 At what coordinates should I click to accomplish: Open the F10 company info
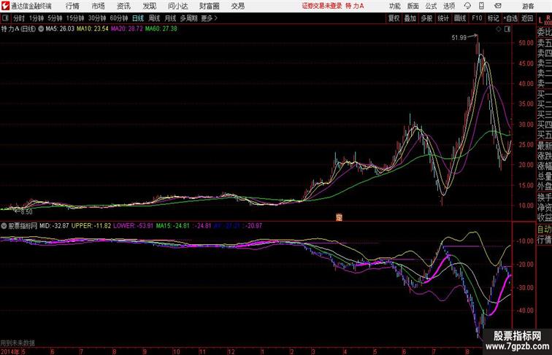[x=477, y=18]
